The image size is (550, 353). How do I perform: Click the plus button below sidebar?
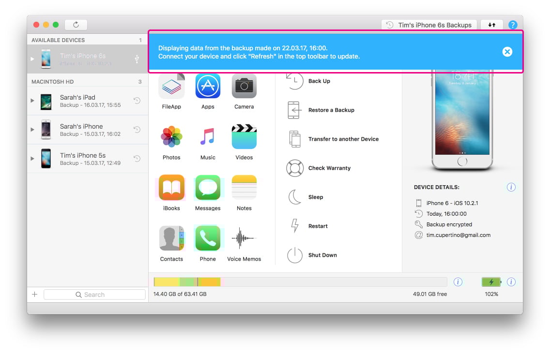point(35,294)
